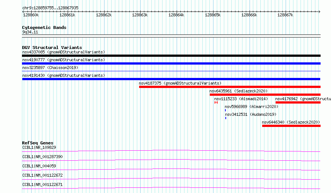The image size is (331, 193).
Task: Click the RefSeq Genes track title
Action: pos(38,143)
